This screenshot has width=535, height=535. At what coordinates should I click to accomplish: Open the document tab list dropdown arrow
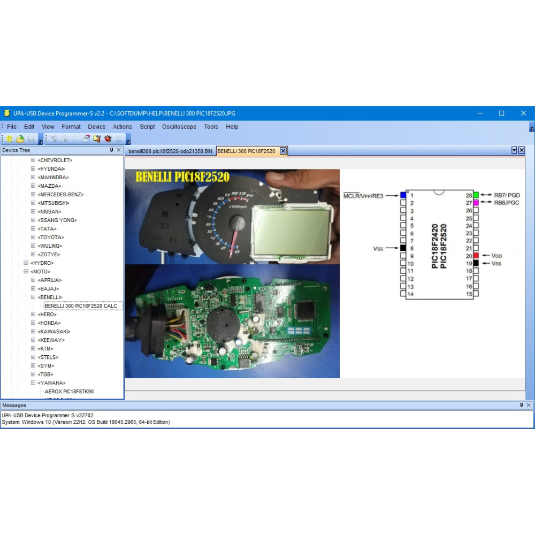tap(514, 150)
